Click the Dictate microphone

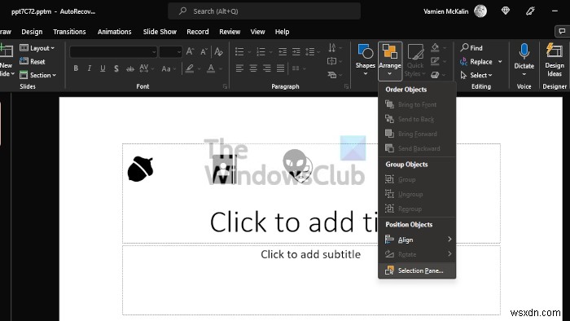(x=524, y=60)
